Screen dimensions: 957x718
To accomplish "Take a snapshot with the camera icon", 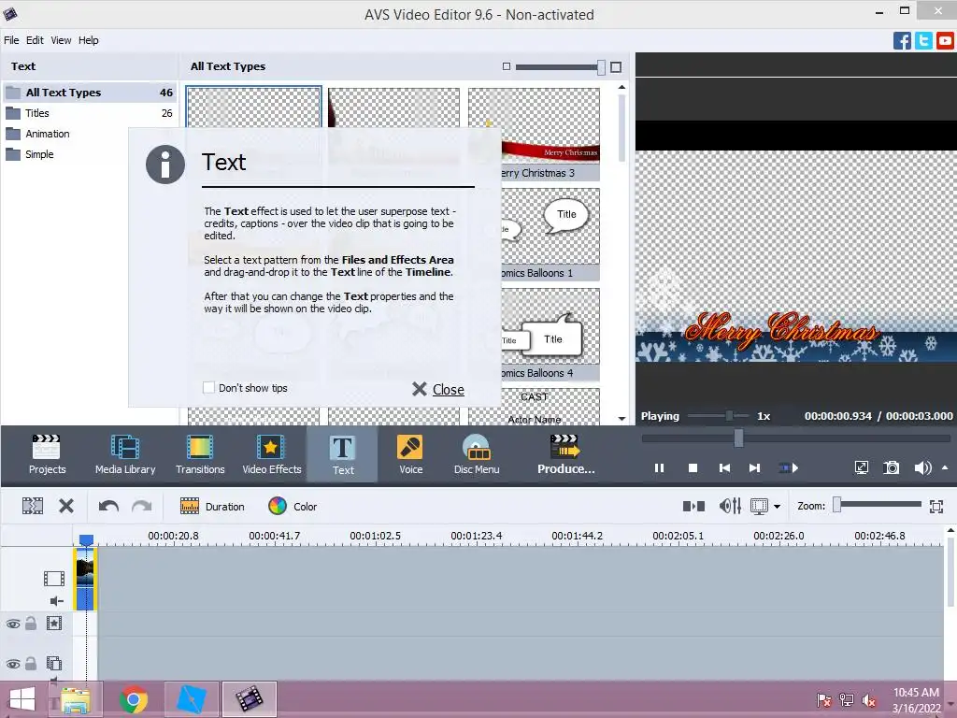I will pos(891,467).
